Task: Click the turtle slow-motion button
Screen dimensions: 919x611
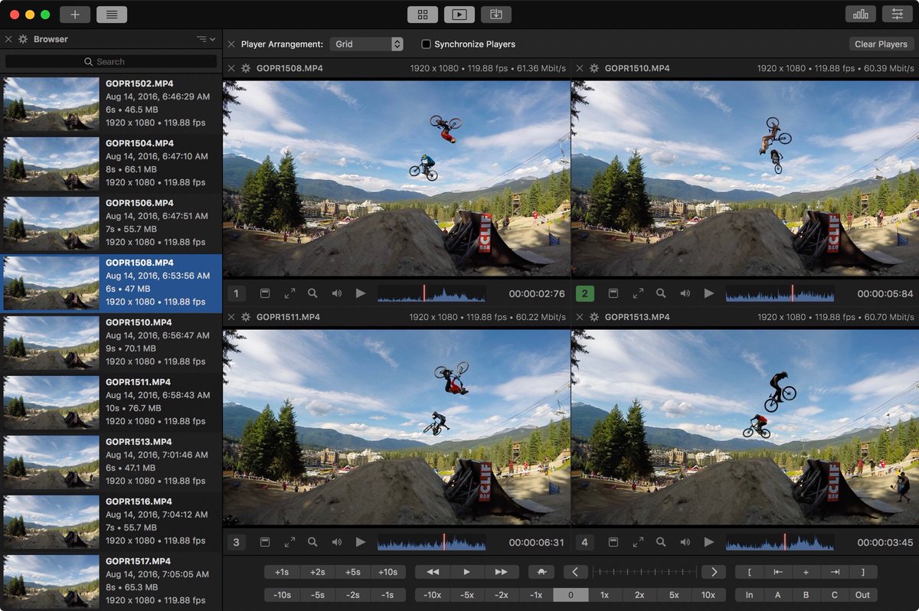Action: click(541, 572)
